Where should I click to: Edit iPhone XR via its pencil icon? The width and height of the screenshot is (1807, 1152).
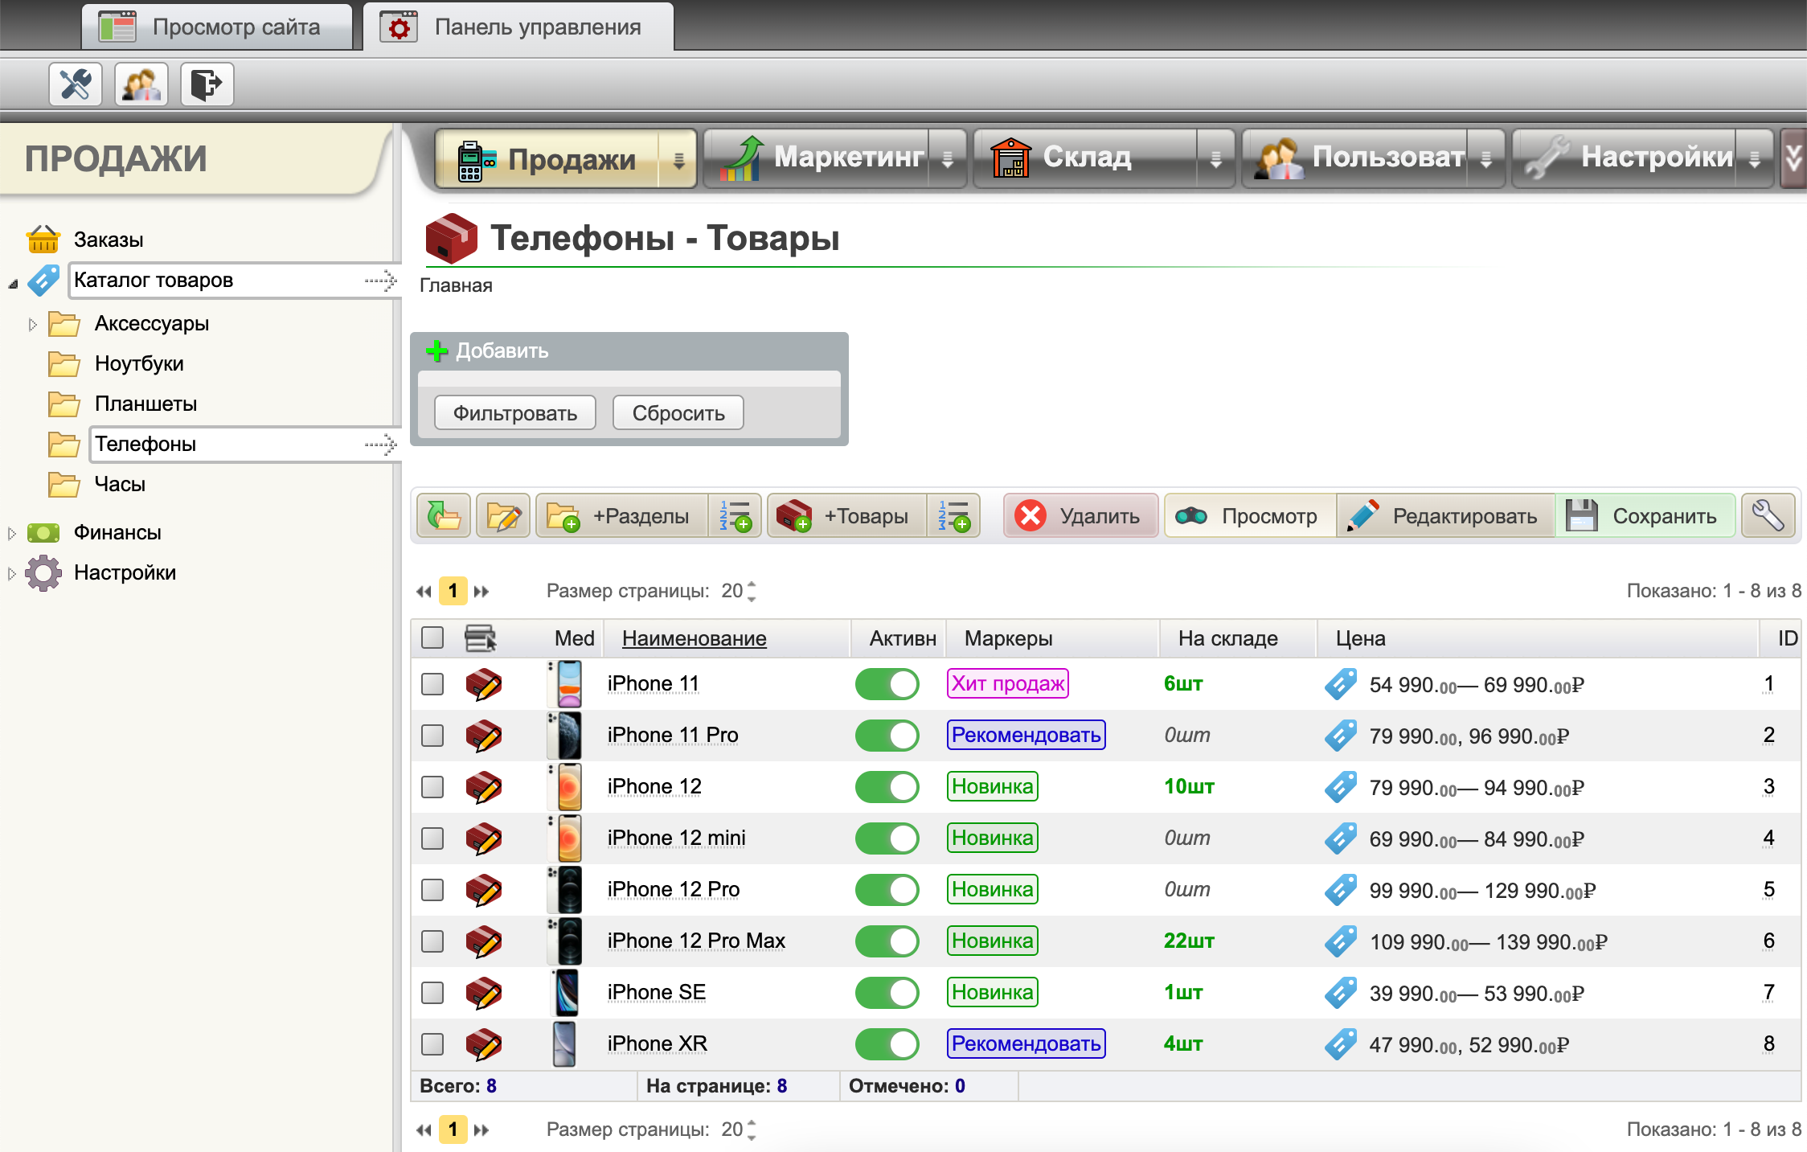[484, 1044]
